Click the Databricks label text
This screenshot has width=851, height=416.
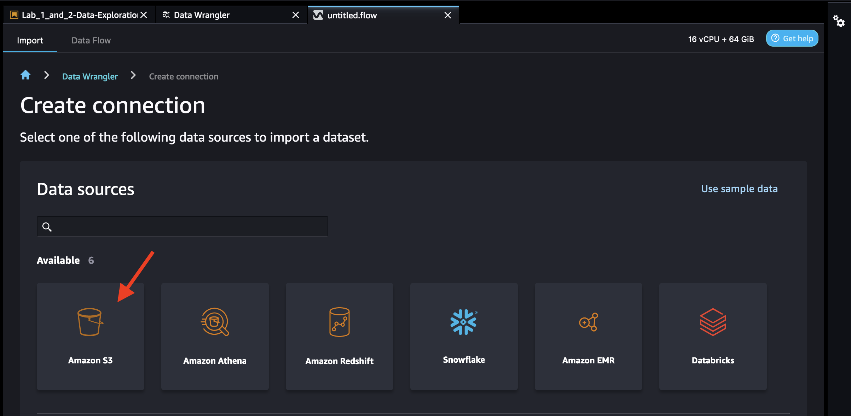(x=713, y=361)
